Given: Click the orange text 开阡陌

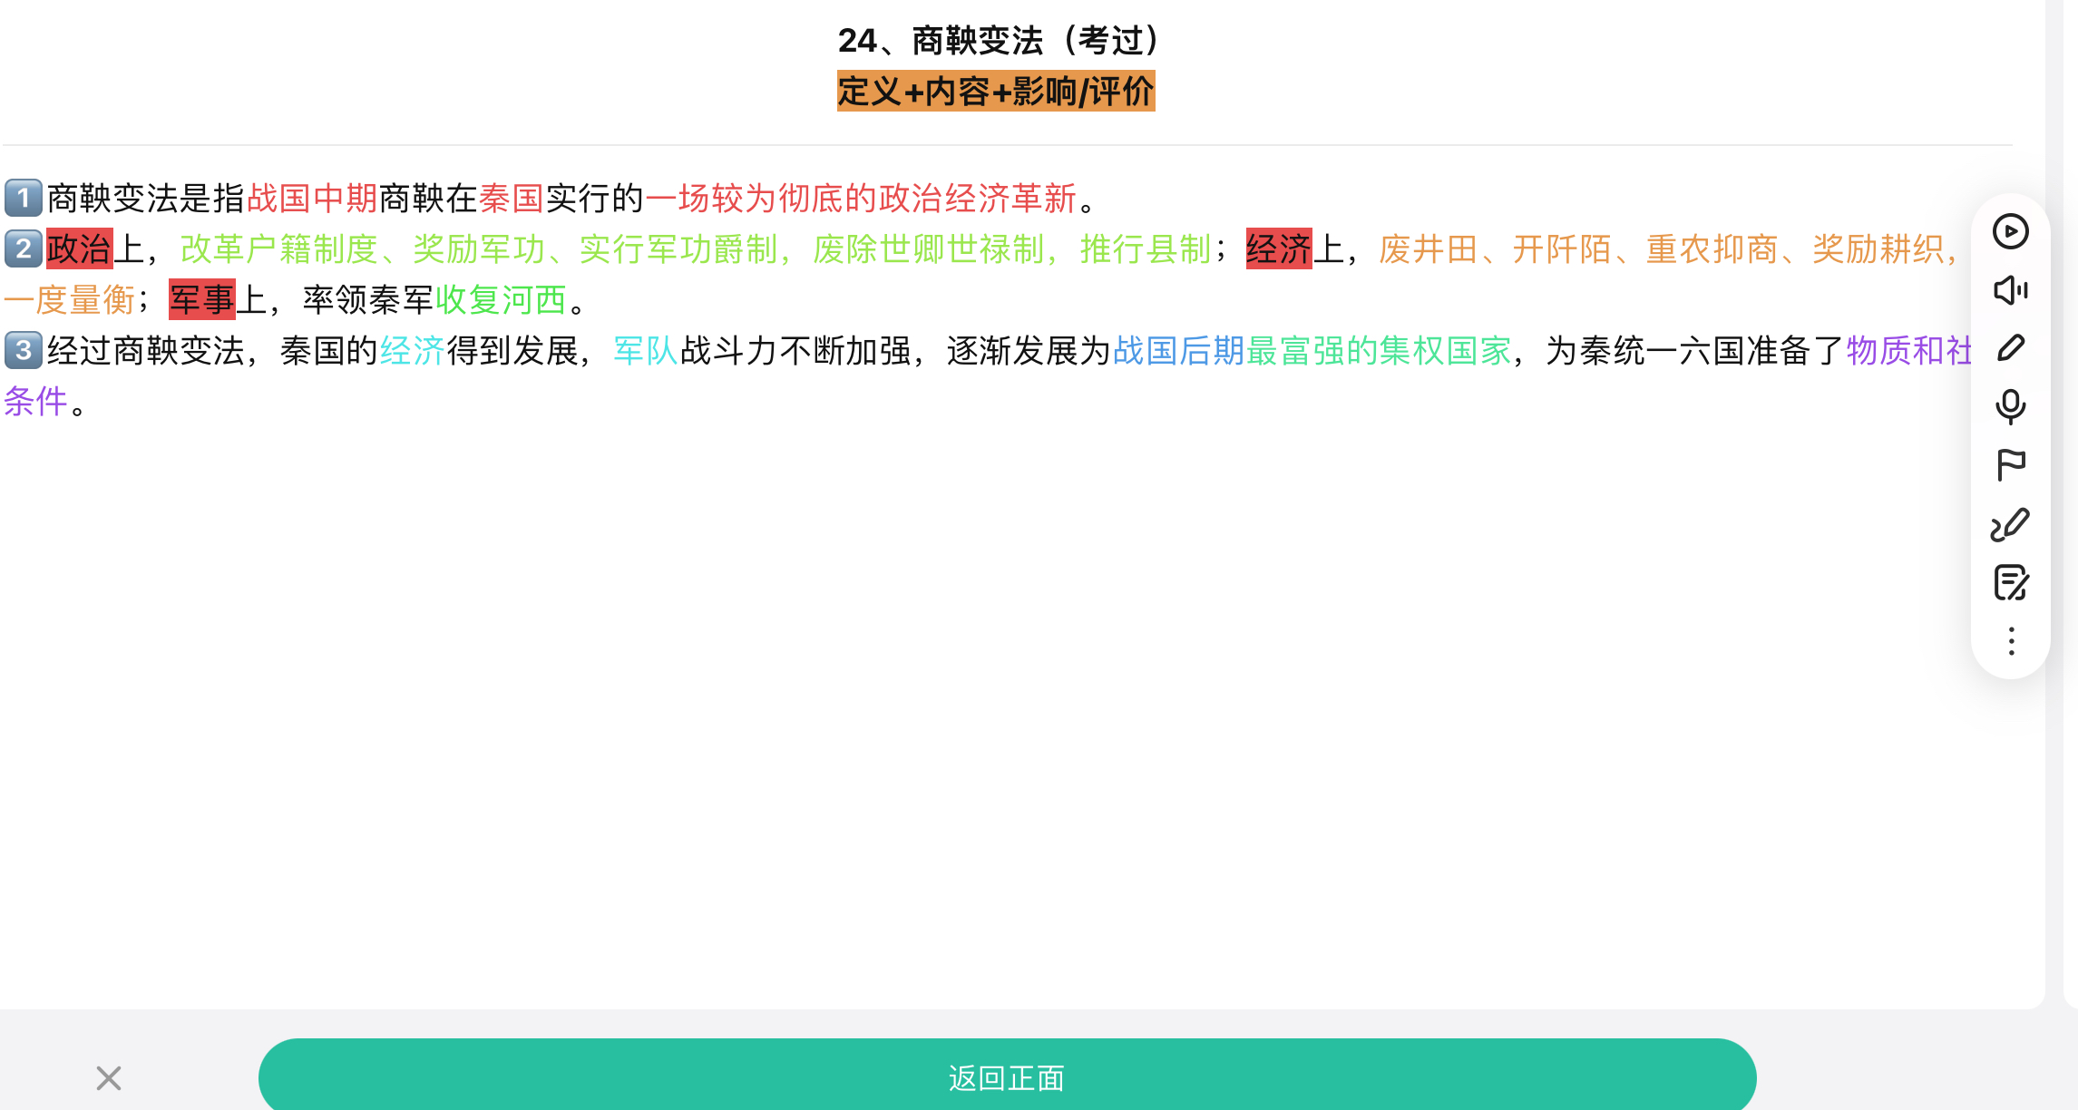Looking at the screenshot, I should (x=1562, y=248).
